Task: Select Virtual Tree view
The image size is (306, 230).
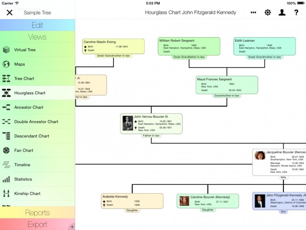Action: [38, 50]
